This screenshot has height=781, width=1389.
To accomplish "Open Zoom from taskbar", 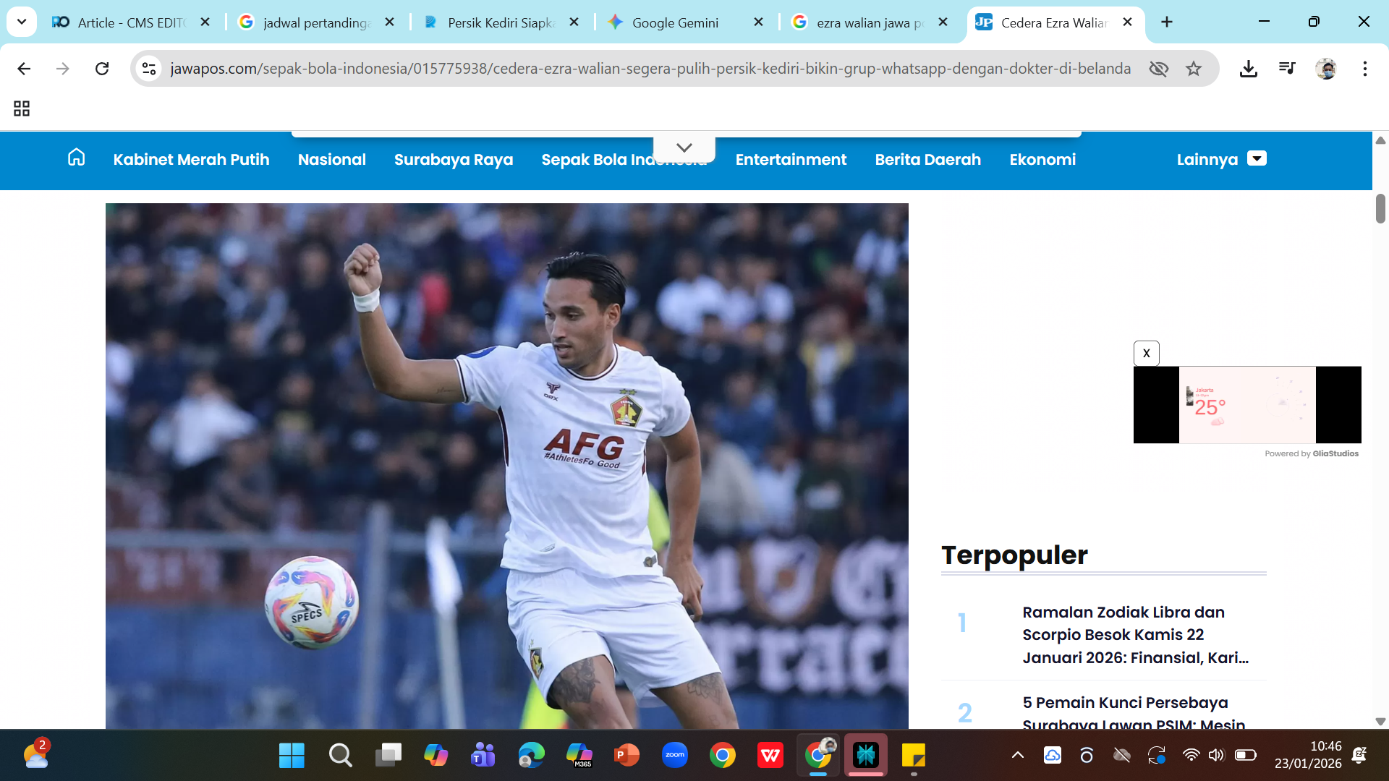I will point(674,756).
